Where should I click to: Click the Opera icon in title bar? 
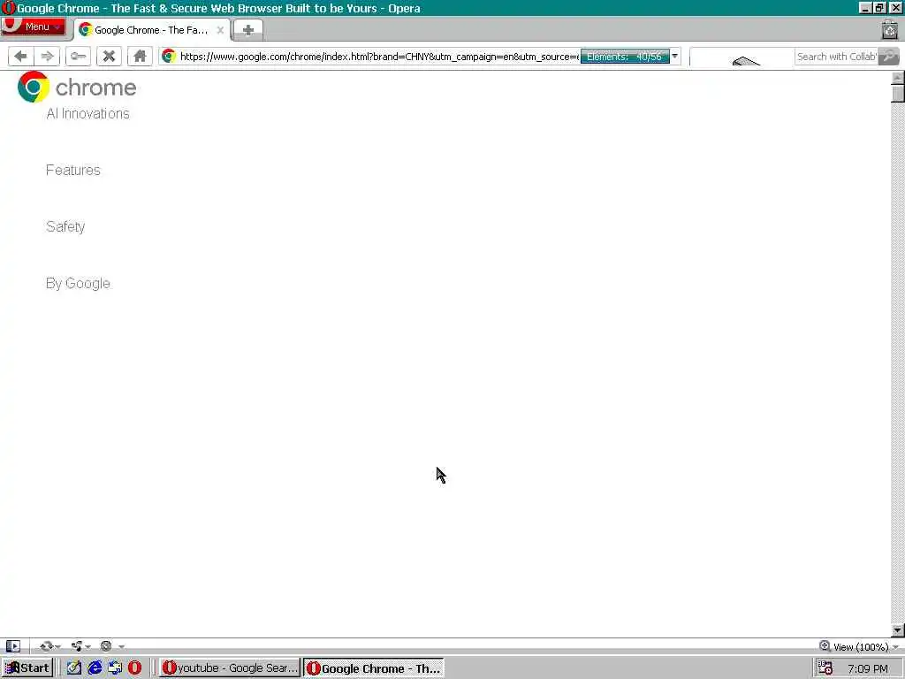[8, 8]
